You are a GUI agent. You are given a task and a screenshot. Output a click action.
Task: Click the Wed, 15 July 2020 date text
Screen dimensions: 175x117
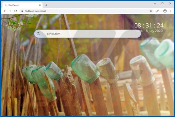click(x=149, y=31)
